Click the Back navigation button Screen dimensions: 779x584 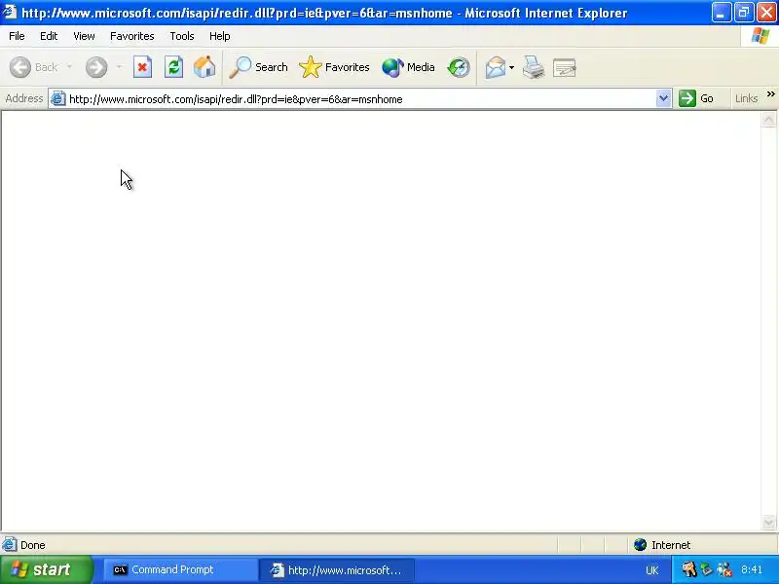click(34, 67)
